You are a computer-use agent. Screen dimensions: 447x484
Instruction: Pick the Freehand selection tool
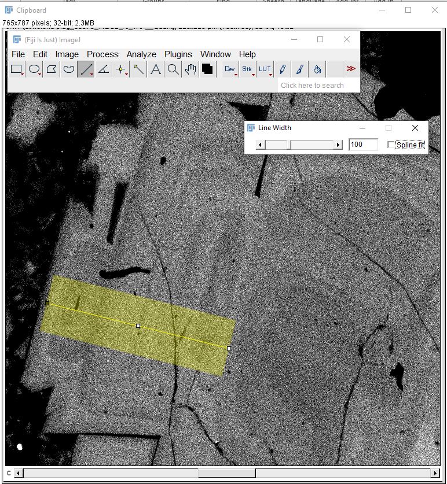[x=69, y=69]
